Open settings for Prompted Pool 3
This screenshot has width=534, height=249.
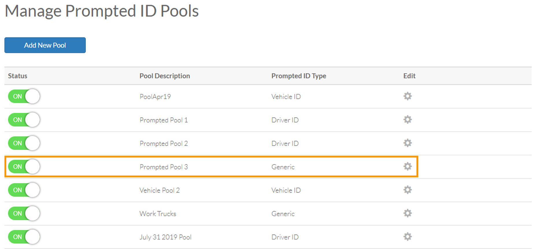pyautogui.click(x=407, y=166)
